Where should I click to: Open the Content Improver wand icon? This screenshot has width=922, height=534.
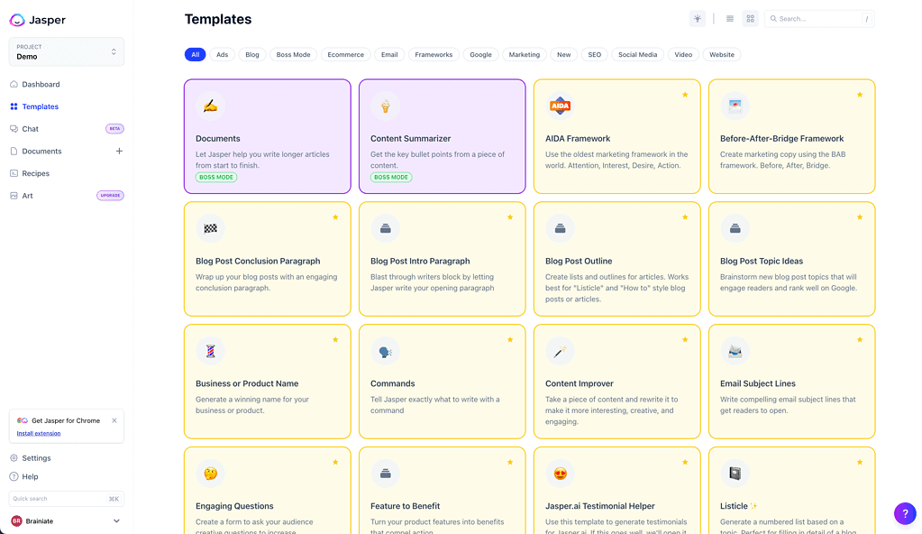pyautogui.click(x=560, y=351)
